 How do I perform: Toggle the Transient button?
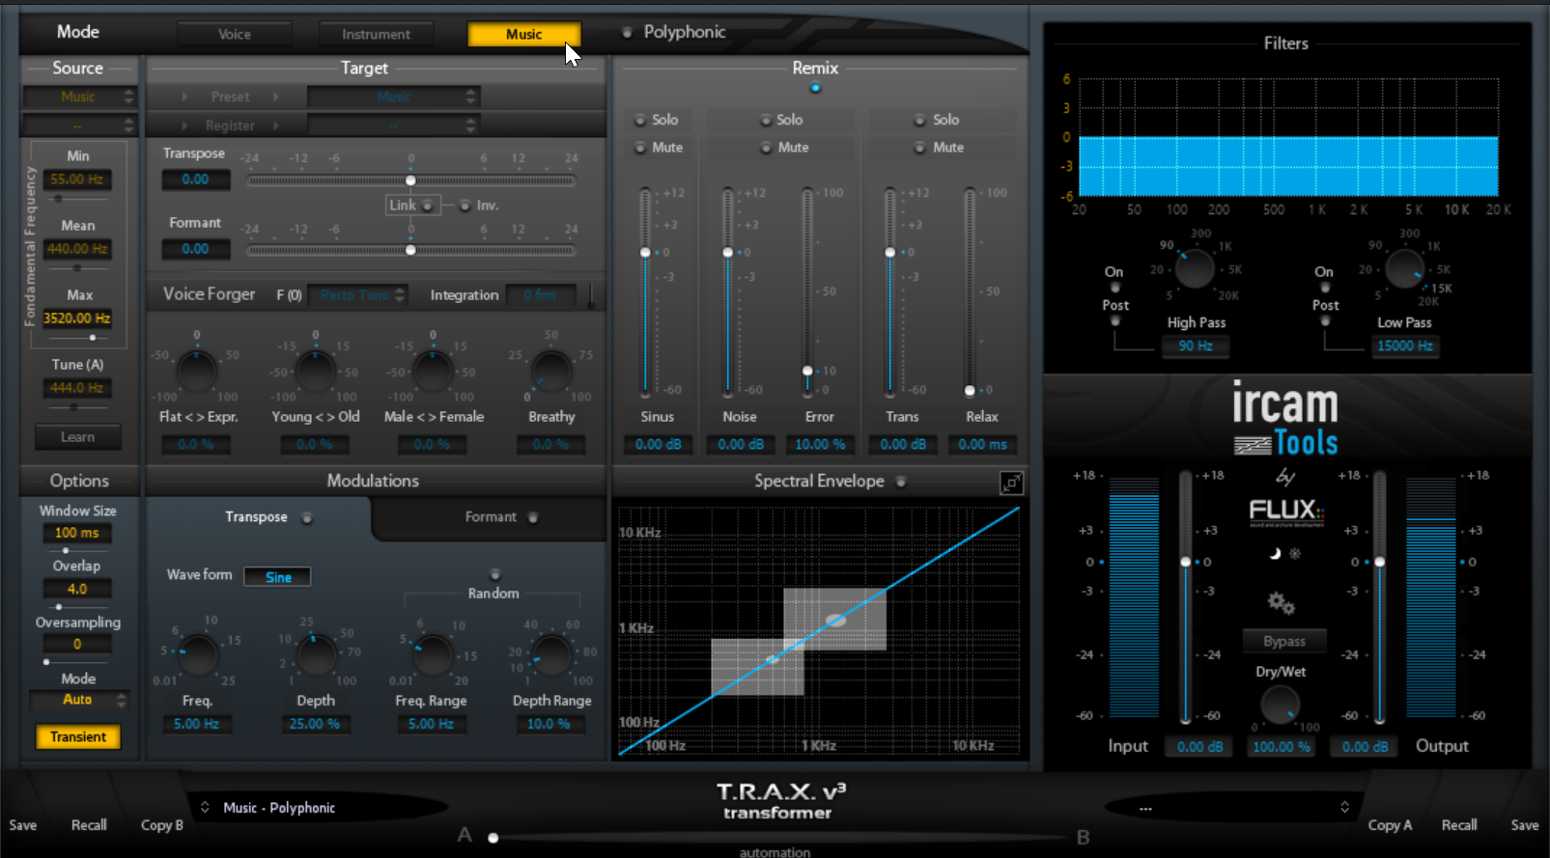(78, 736)
